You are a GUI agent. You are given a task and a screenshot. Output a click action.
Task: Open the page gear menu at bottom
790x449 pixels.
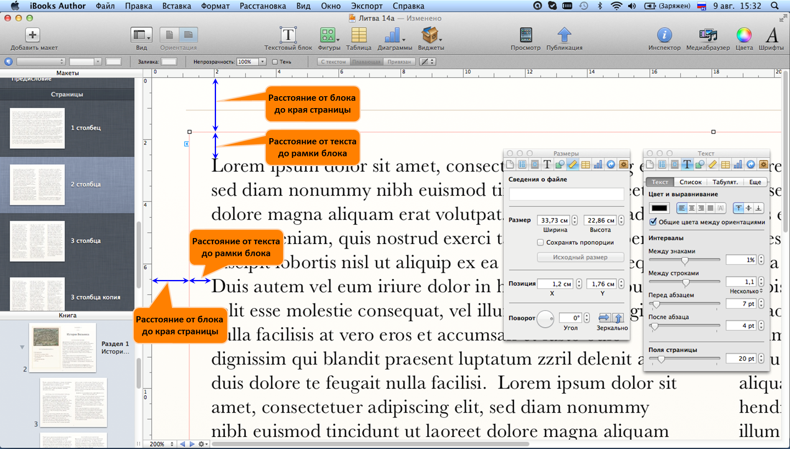click(x=203, y=444)
